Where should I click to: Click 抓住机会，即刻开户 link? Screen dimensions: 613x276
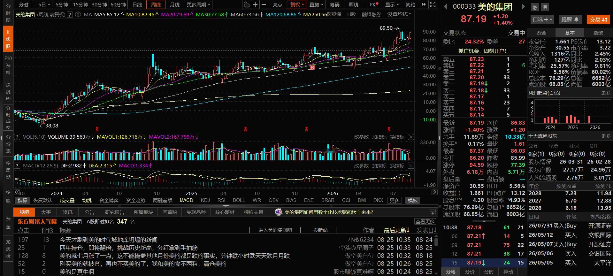[x=484, y=51]
